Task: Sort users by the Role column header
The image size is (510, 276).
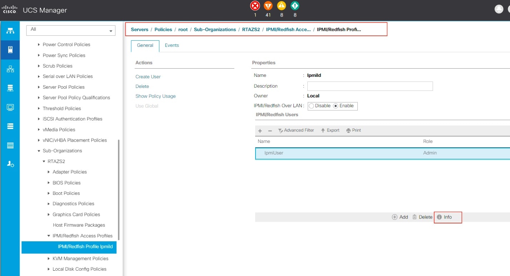Action: (x=428, y=142)
